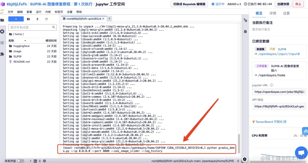
Task: Click the 切换成 Bayeslab 编辑器 button
Action: pos(189,4)
